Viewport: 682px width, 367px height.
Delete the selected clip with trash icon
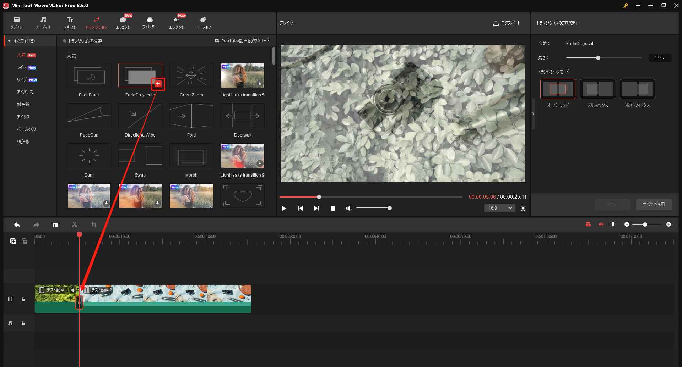[x=55, y=224]
